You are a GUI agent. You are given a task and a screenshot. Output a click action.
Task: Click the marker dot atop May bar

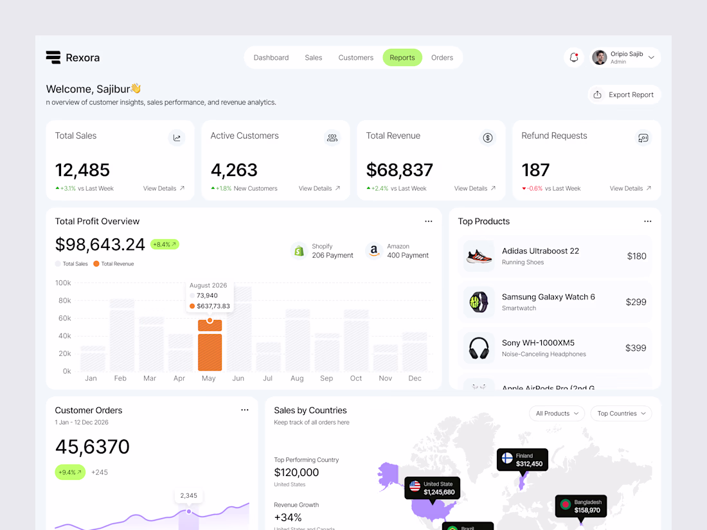(210, 321)
